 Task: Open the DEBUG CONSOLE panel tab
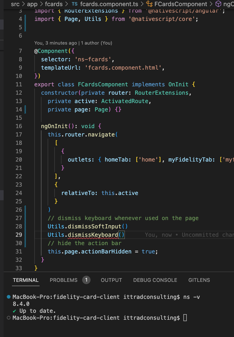[155, 280]
